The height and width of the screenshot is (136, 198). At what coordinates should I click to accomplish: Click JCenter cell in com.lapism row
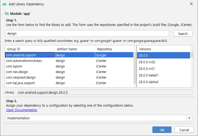point(114,66)
